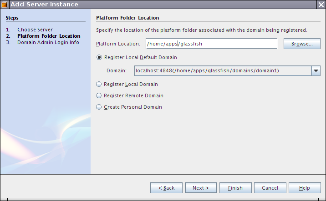Screen dimensions: 326x201
Task: Open Help for this wizard
Action: tap(305, 188)
